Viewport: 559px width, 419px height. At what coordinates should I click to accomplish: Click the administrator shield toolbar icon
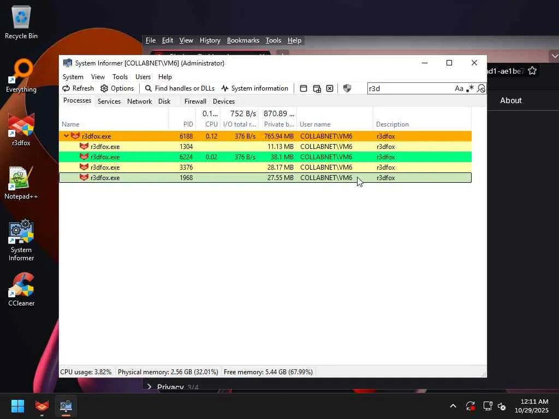pyautogui.click(x=347, y=88)
